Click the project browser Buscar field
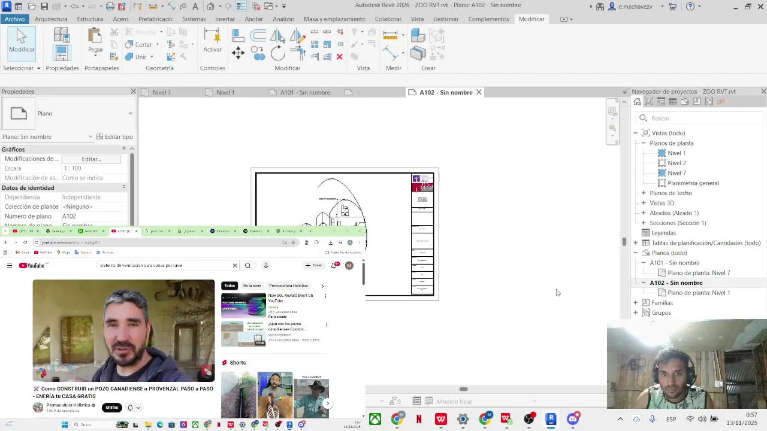This screenshot has height=431, width=767. click(x=699, y=119)
